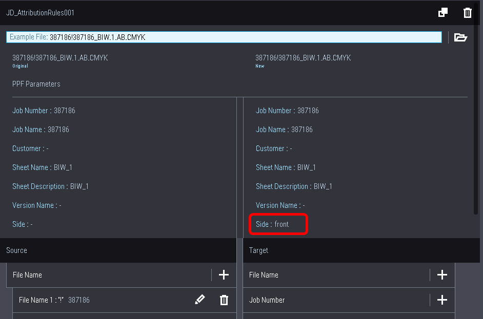Click the Target panel header

(x=361, y=250)
